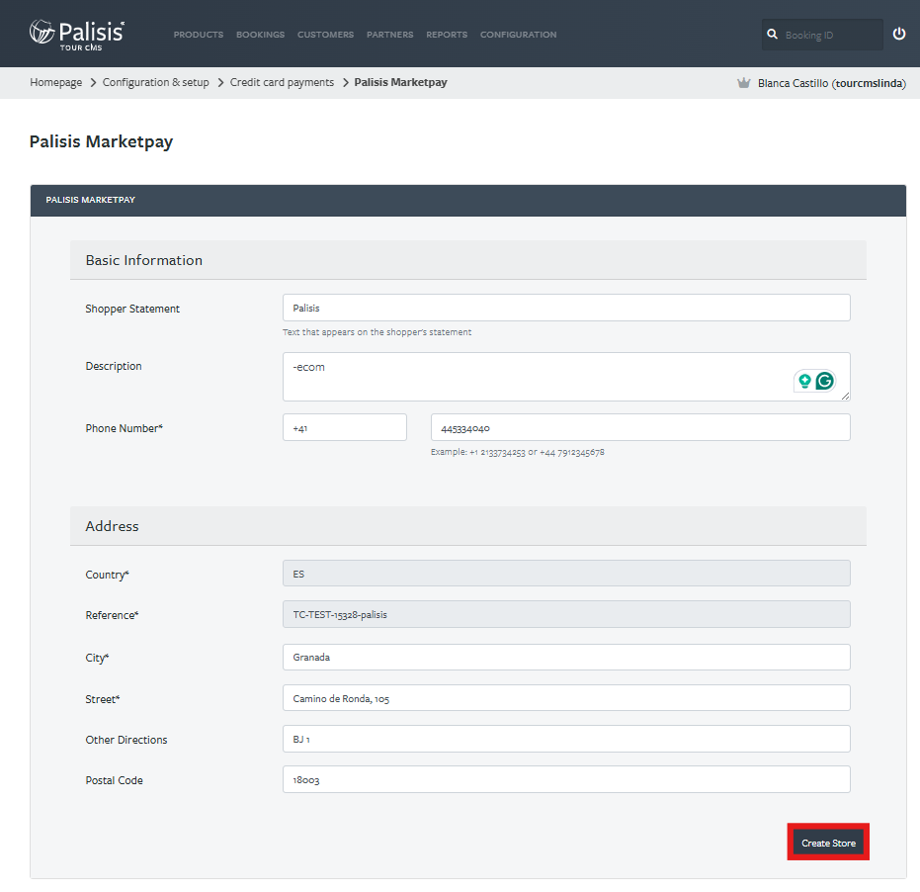Open the Partners menu
Screen dimensions: 920x892
coord(390,35)
